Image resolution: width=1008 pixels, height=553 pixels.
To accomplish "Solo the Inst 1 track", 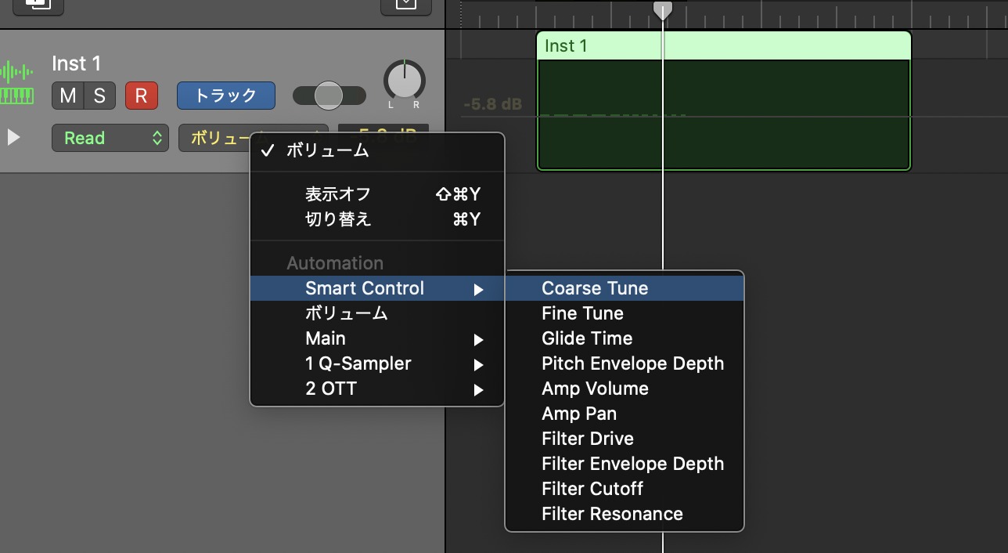I will tap(99, 96).
